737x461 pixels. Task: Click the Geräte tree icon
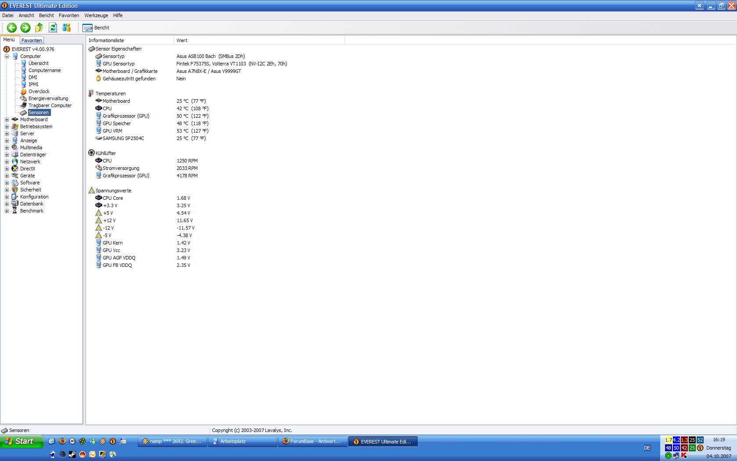tap(15, 176)
